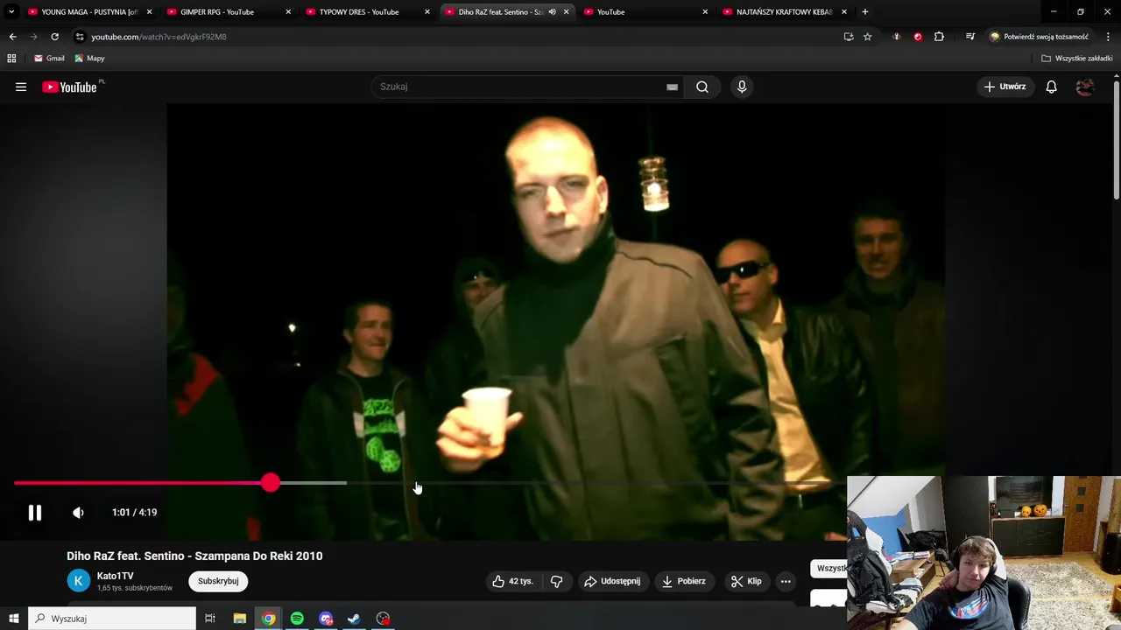Open the Gmail bookmark
1121x630 pixels.
point(49,59)
